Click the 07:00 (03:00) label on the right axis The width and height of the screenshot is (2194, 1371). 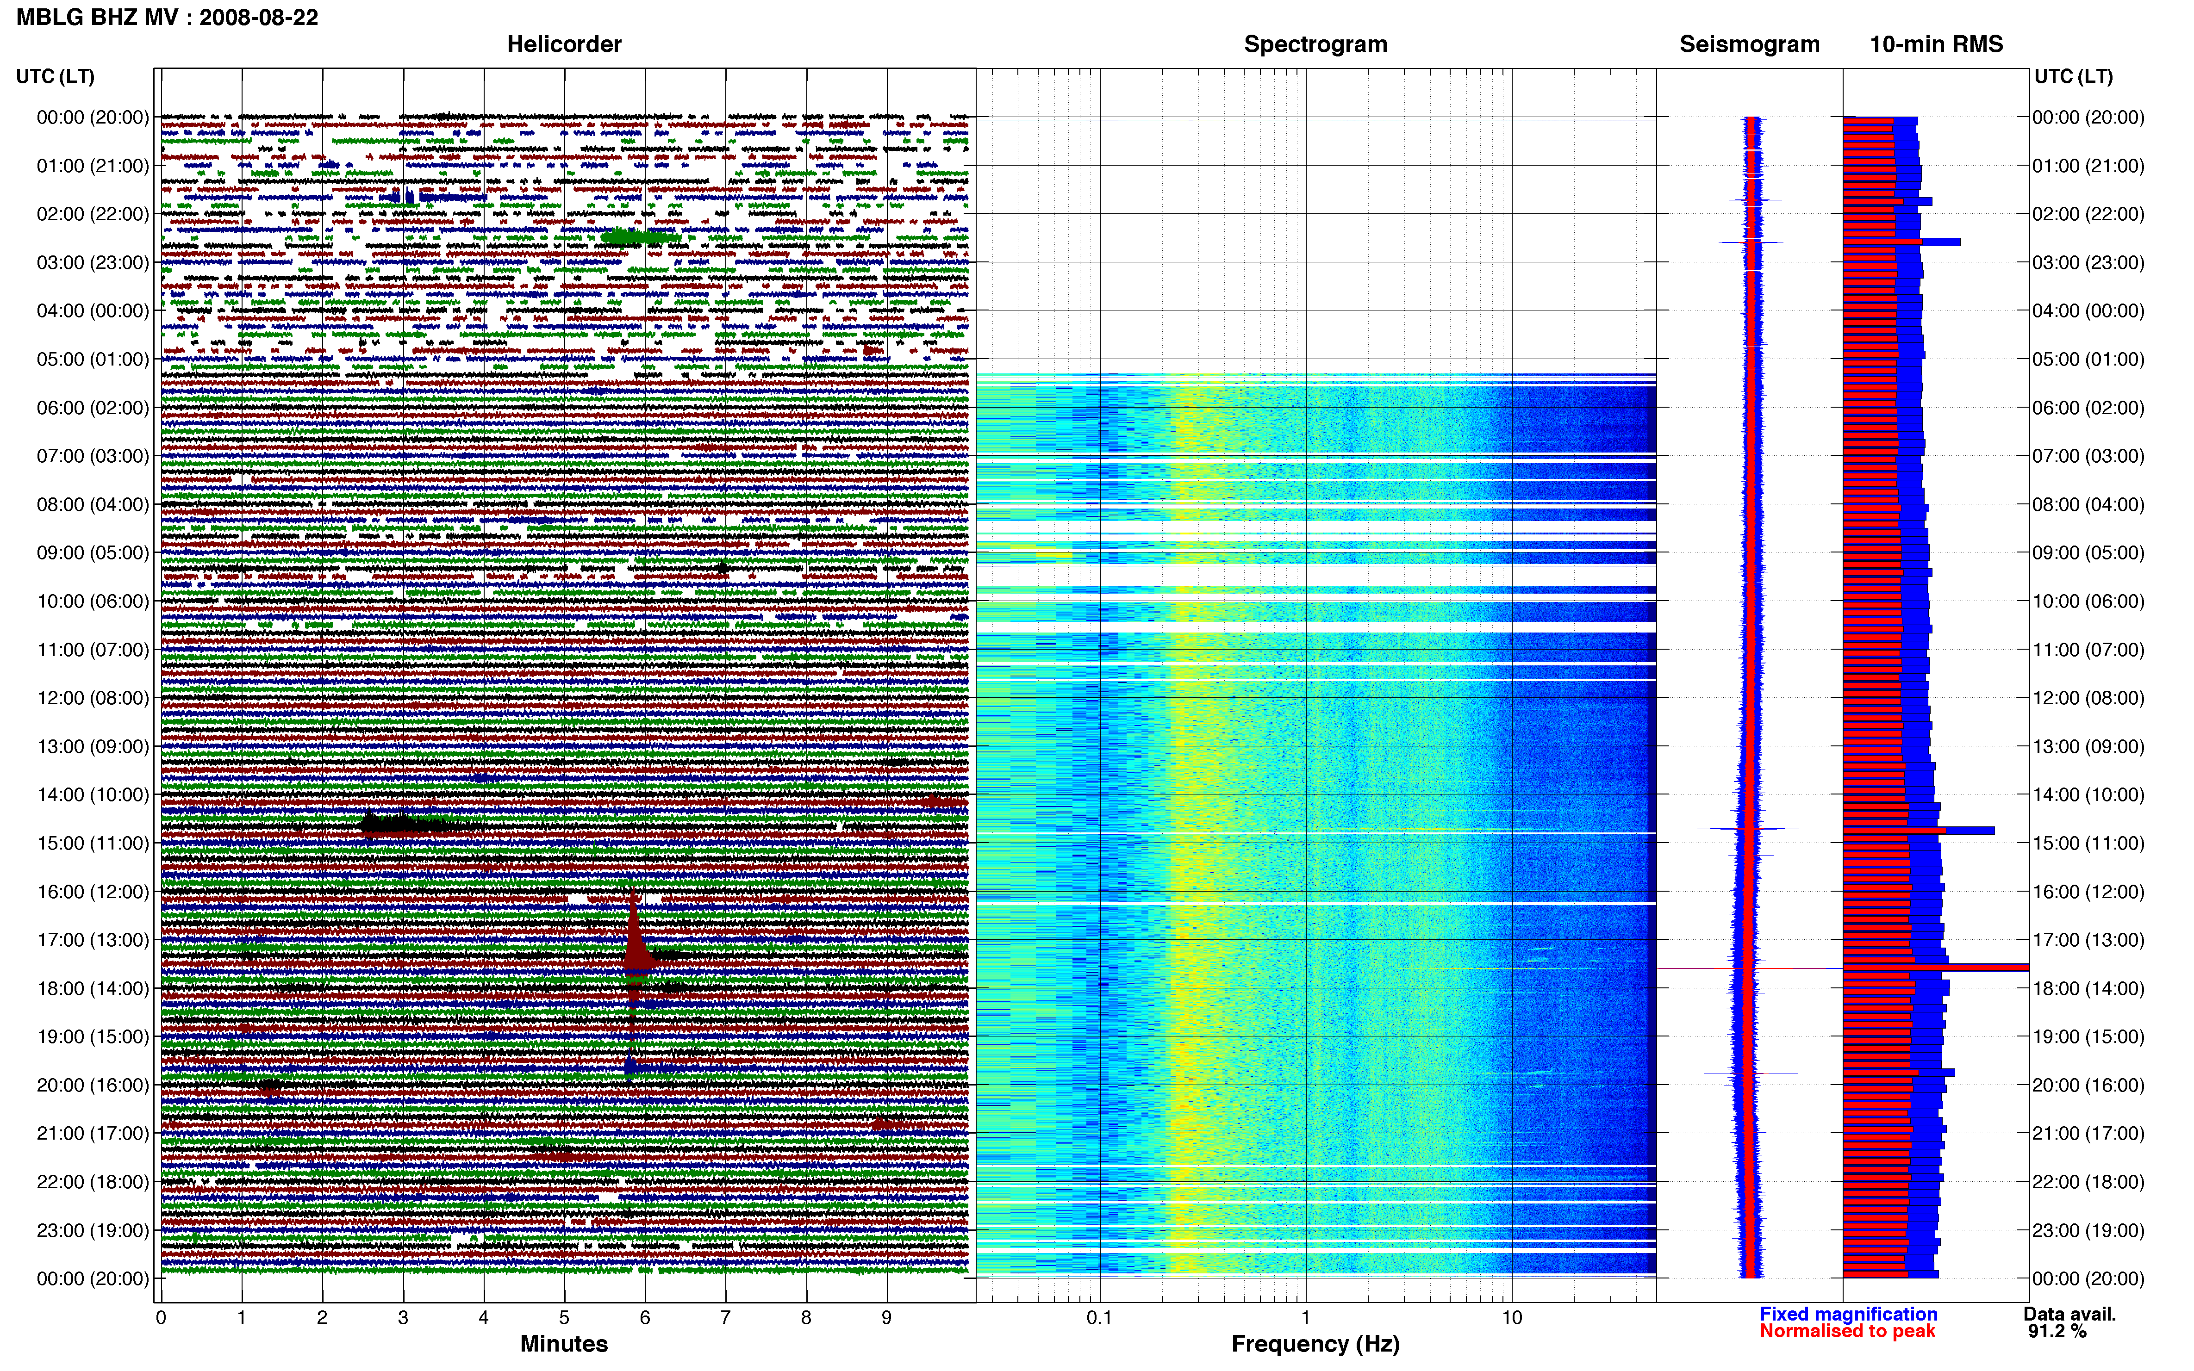point(2088,456)
